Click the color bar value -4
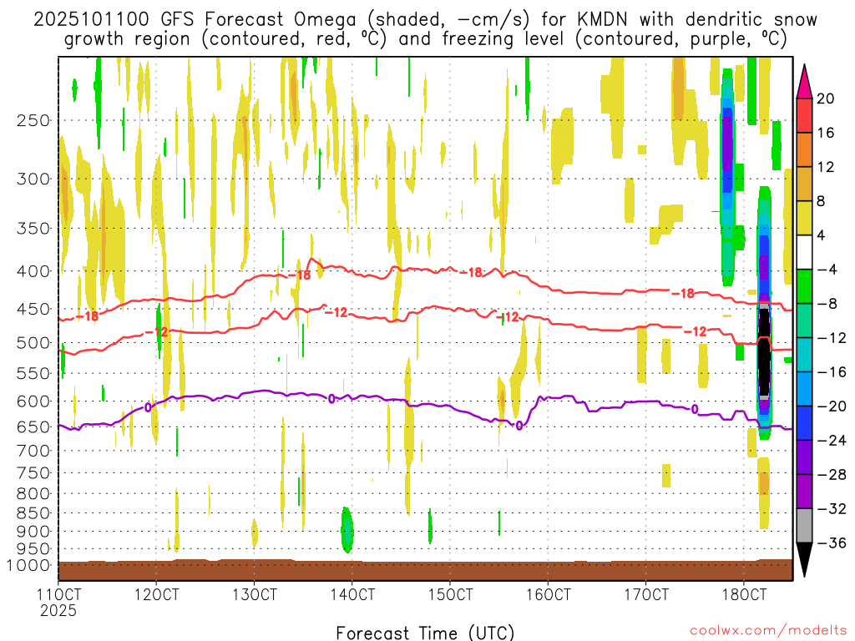This screenshot has width=855, height=641. tap(827, 270)
